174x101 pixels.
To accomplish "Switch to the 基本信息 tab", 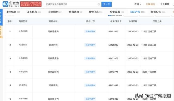I will click(x=34, y=12).
